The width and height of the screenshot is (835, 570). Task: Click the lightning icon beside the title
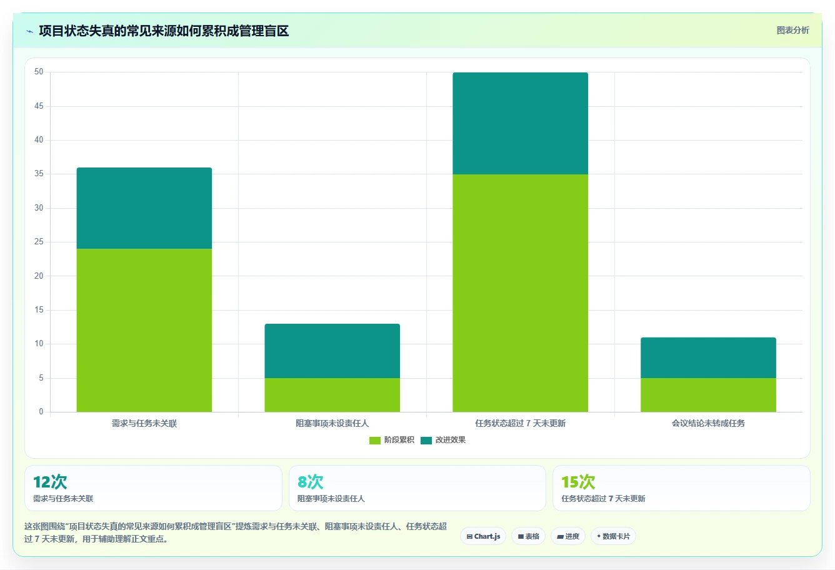click(x=29, y=31)
